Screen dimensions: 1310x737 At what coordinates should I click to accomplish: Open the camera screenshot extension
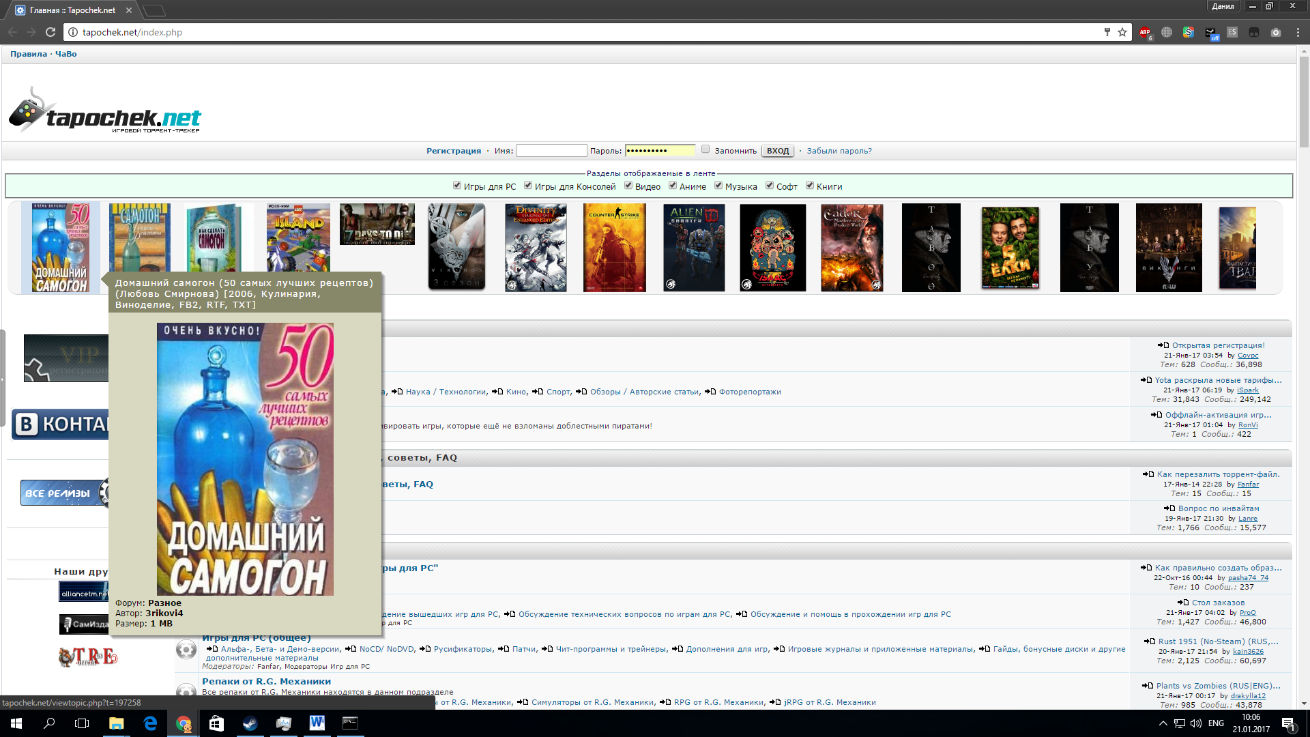pyautogui.click(x=1276, y=32)
